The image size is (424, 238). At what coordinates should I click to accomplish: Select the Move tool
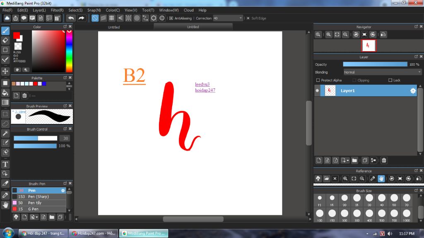pyautogui.click(x=5, y=71)
